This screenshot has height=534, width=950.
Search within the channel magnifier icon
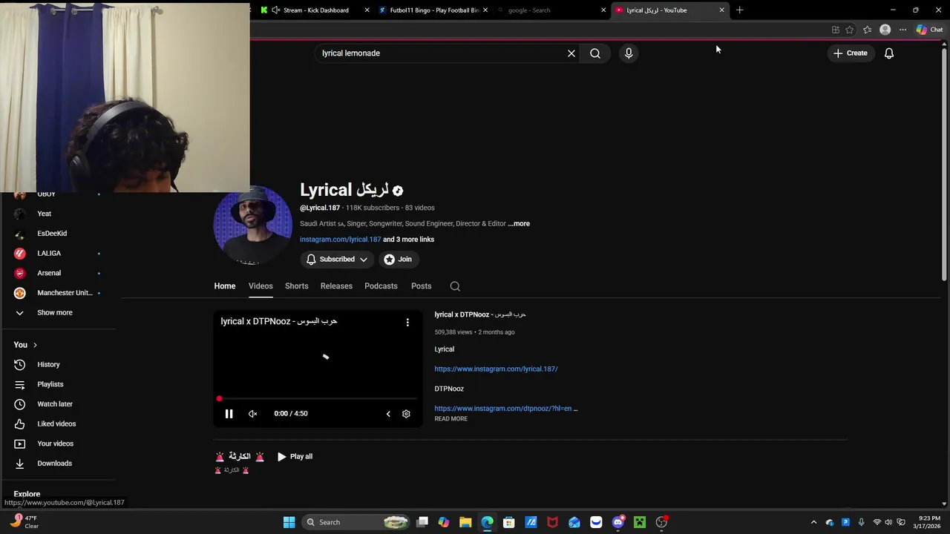coord(455,286)
